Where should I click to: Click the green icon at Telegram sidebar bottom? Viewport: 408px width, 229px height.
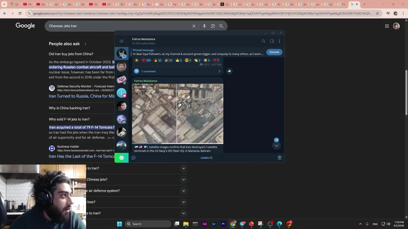[x=121, y=158]
